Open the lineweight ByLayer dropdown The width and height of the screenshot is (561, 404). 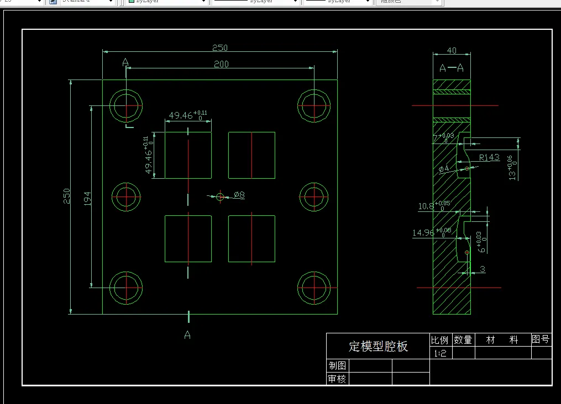(x=338, y=2)
